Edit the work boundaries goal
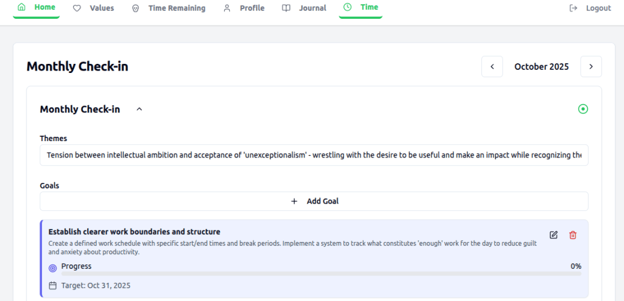 point(553,235)
